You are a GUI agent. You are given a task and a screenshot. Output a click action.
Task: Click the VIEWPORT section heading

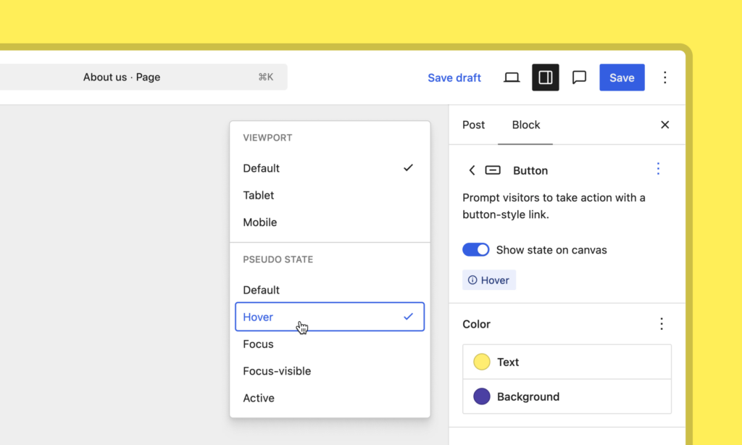click(267, 138)
